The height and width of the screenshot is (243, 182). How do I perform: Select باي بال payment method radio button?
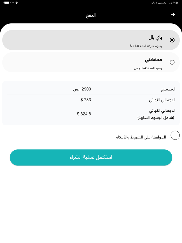[172, 40]
